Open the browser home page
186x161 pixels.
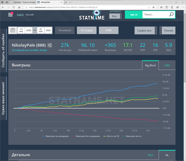tap(19, 7)
